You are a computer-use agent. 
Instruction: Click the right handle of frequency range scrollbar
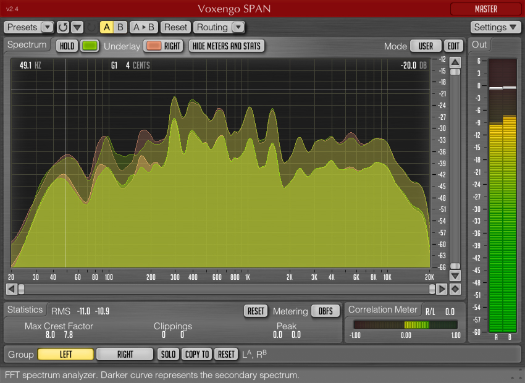tap(432, 289)
